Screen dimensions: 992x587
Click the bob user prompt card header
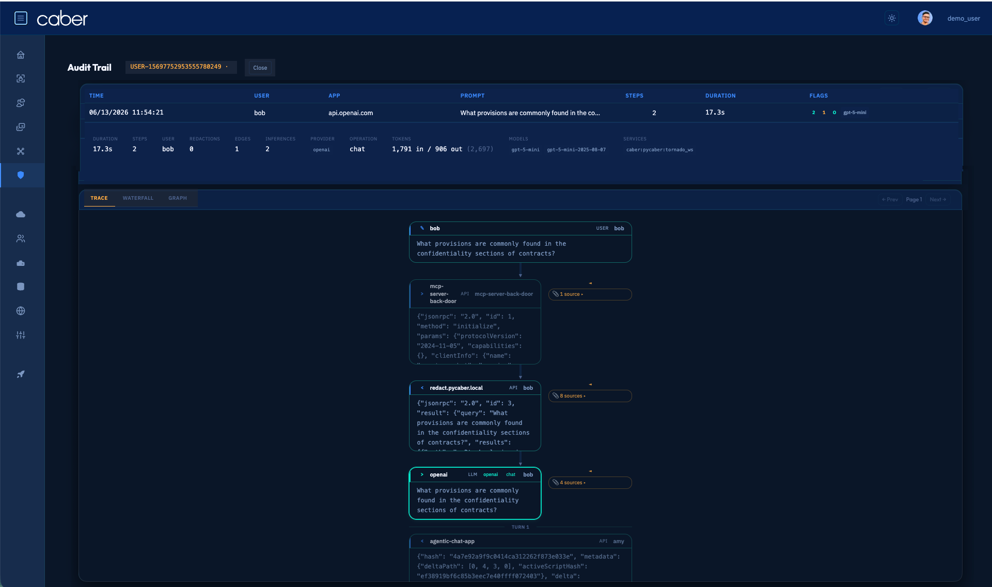tap(521, 228)
